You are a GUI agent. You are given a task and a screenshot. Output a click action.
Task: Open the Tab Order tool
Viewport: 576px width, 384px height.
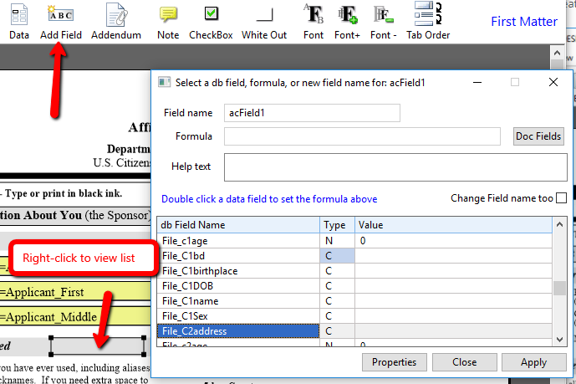click(428, 21)
